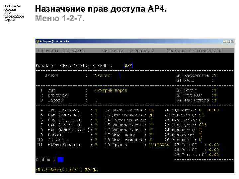Click the blue Status indicator box
The width and height of the screenshot is (239, 179).
coord(61,160)
